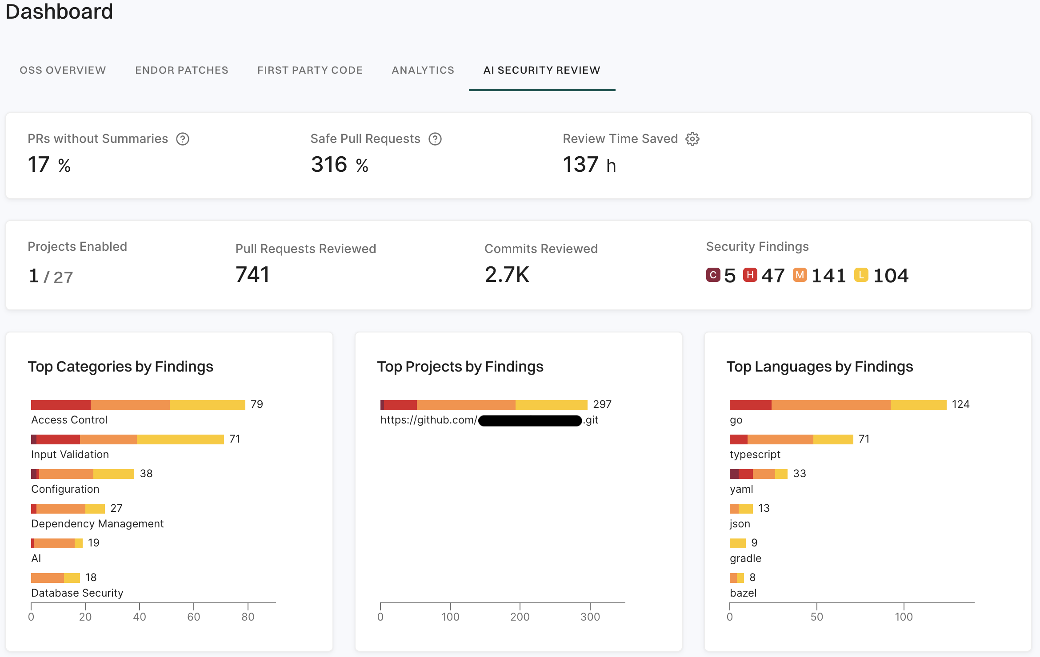Open the GitHub project link under Top Projects
The image size is (1040, 657).
coord(488,420)
